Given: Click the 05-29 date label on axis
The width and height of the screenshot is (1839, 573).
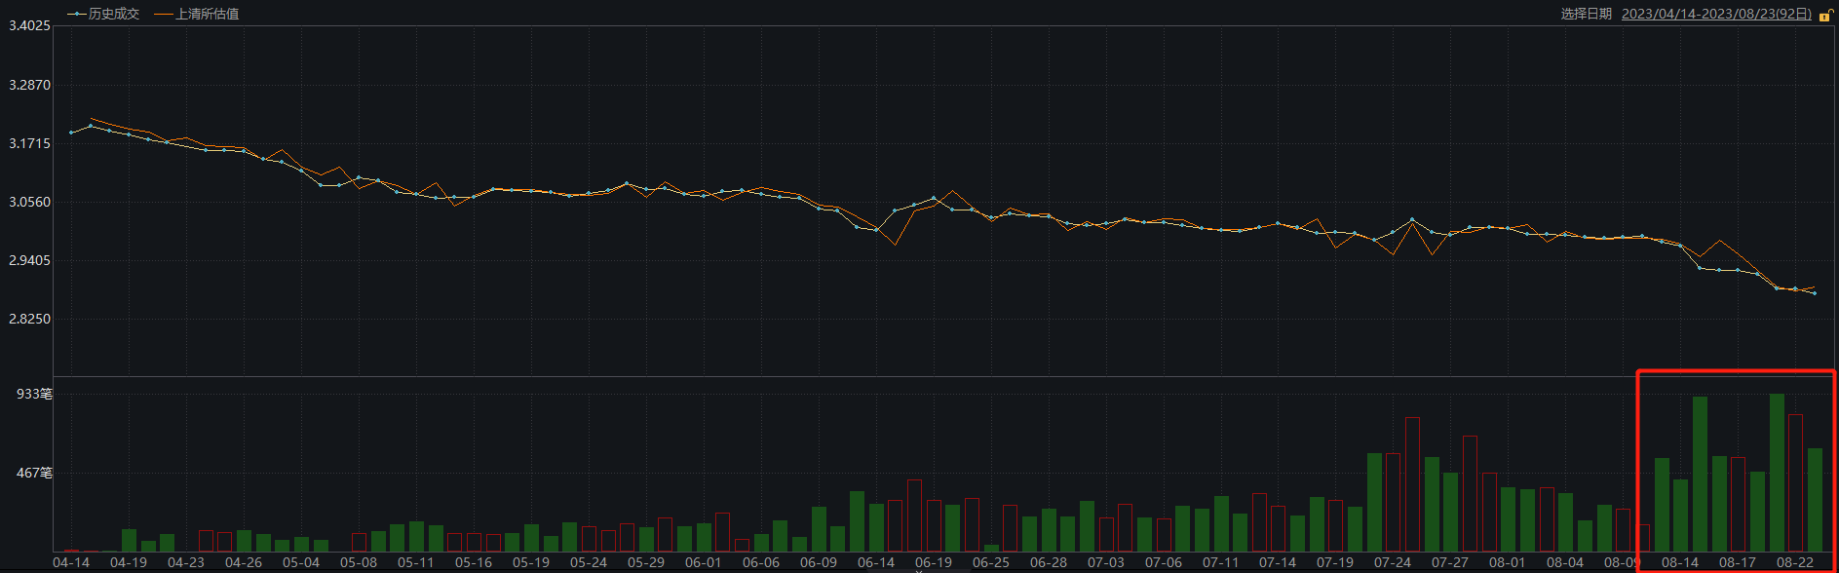Looking at the screenshot, I should click(x=646, y=562).
